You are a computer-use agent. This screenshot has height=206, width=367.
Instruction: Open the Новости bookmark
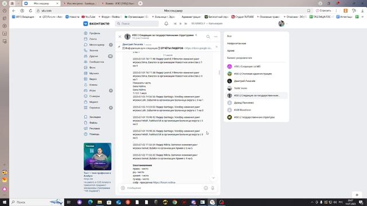[72, 17]
